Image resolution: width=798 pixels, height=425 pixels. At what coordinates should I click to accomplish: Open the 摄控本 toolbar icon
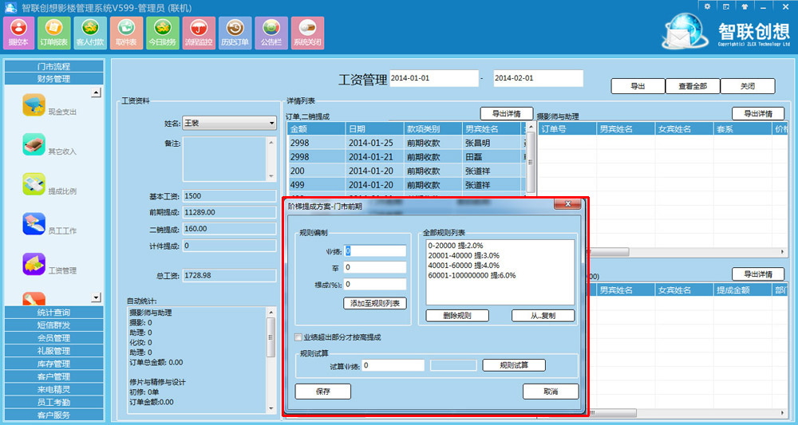[19, 33]
